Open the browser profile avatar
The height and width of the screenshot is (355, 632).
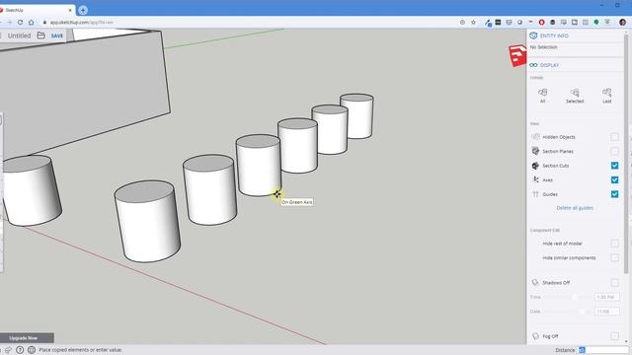tap(622, 22)
